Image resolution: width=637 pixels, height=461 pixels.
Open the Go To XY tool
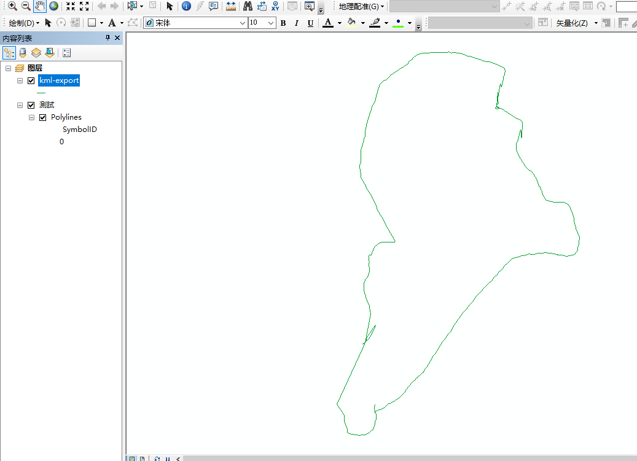pos(275,6)
